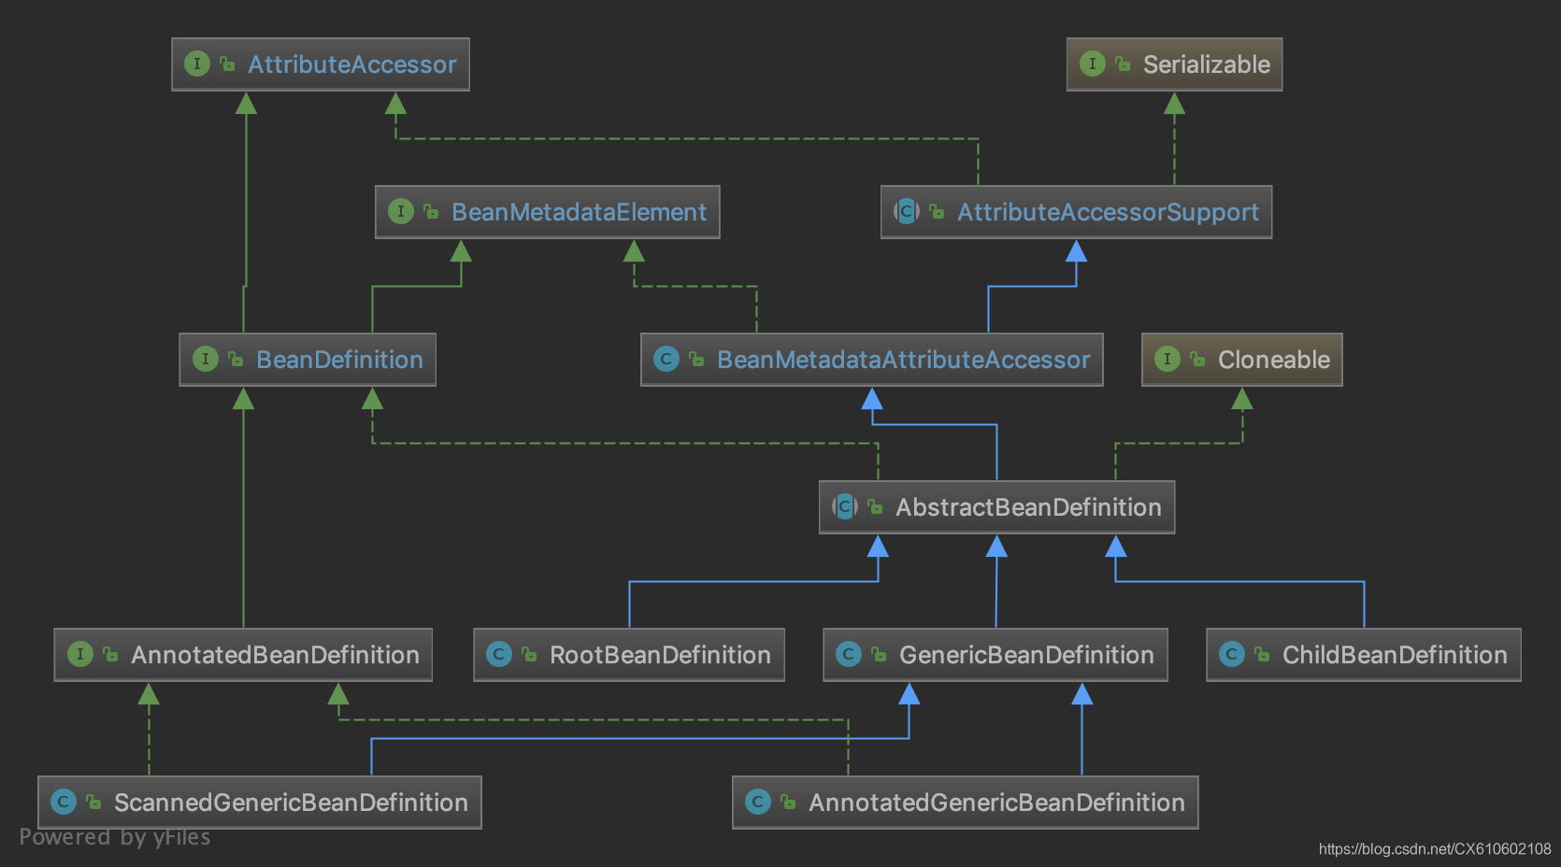Select the AnnotatedGenericBeanDefinition label text
This screenshot has height=867, width=1561.
pyautogui.click(x=996, y=803)
